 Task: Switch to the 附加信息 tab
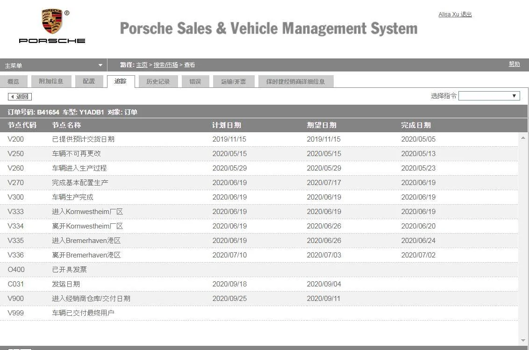[x=51, y=81]
